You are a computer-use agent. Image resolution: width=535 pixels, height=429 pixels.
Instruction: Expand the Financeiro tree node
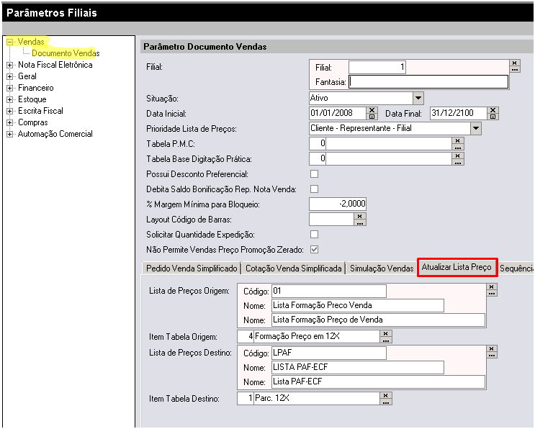tap(10, 88)
